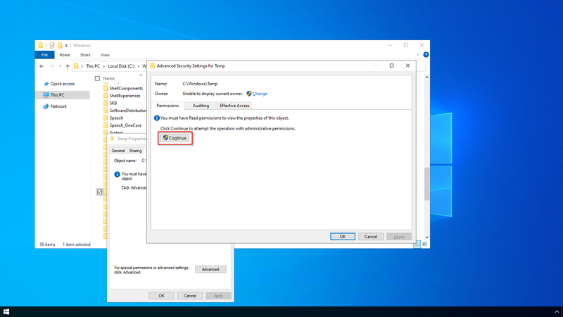Select the SKB folder
The image size is (563, 317).
point(113,103)
